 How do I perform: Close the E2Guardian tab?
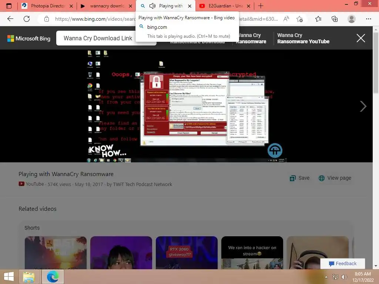pyautogui.click(x=248, y=6)
